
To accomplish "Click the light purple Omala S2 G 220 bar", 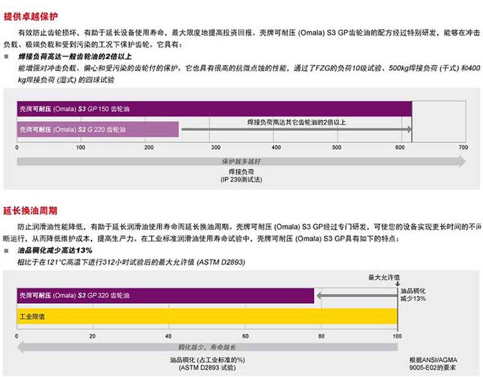I will [98, 130].
